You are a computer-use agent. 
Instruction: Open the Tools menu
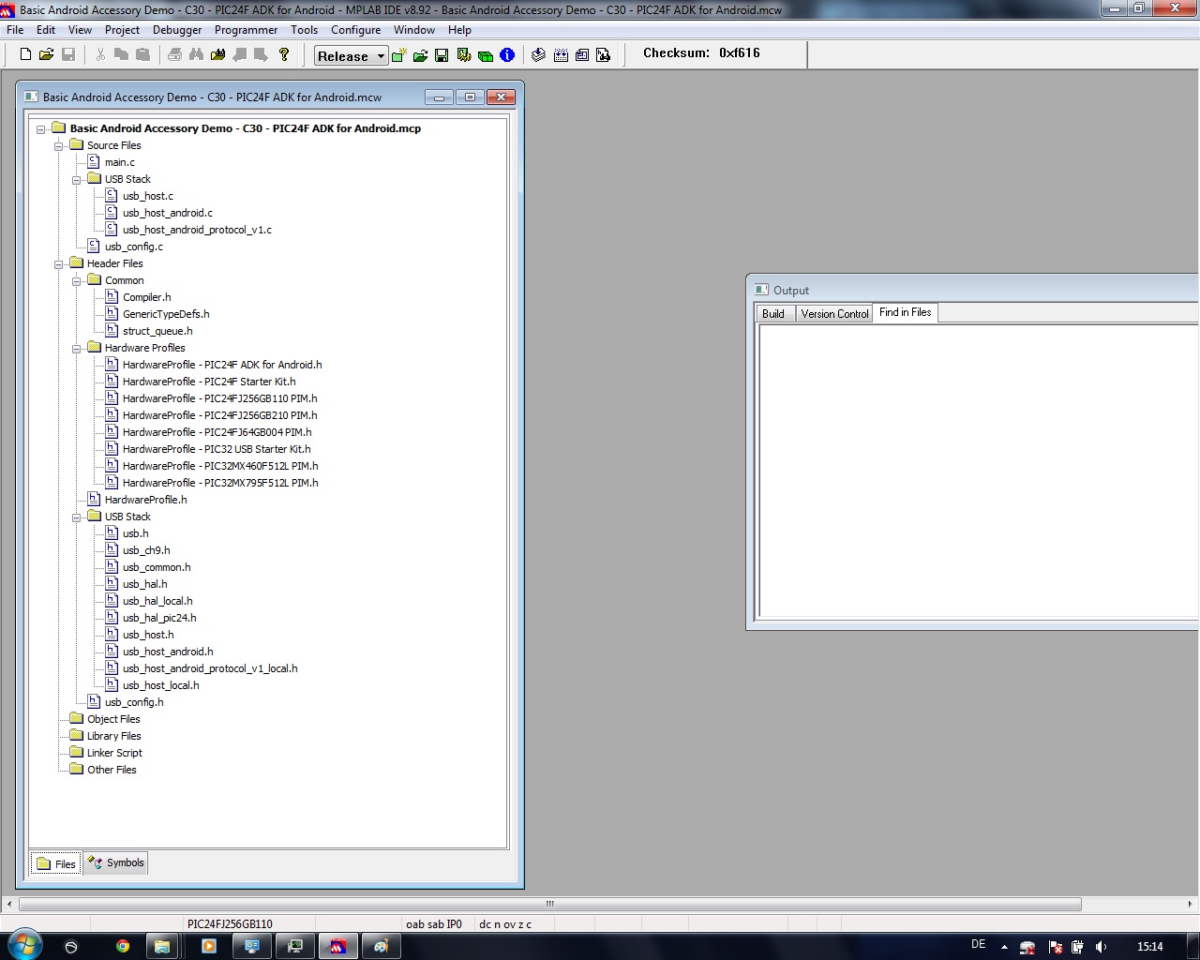[304, 30]
